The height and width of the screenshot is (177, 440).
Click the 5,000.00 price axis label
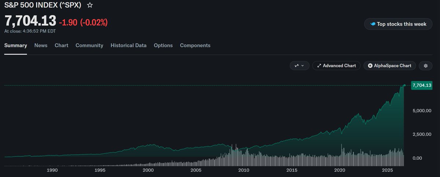(422, 110)
